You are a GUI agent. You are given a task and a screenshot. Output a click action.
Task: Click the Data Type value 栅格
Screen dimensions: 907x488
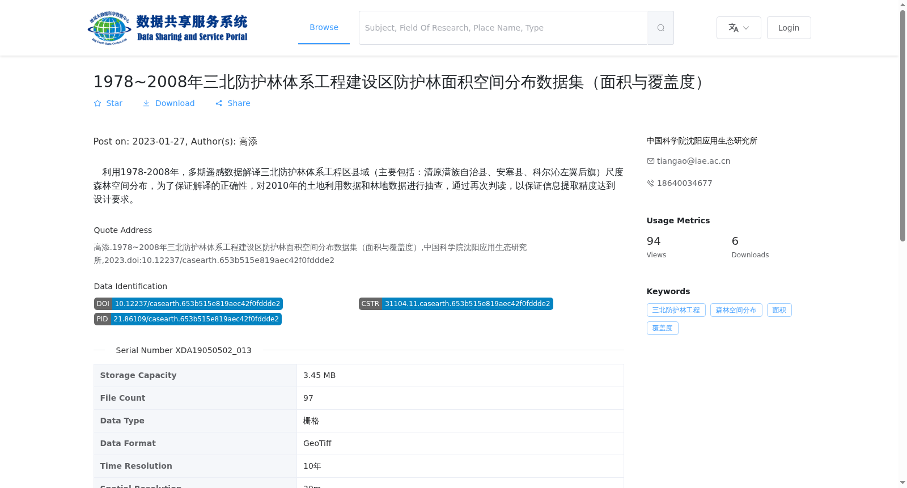click(x=311, y=421)
